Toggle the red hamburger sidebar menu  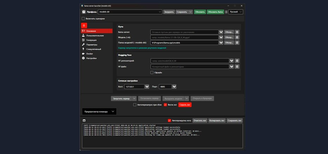(x=84, y=25)
